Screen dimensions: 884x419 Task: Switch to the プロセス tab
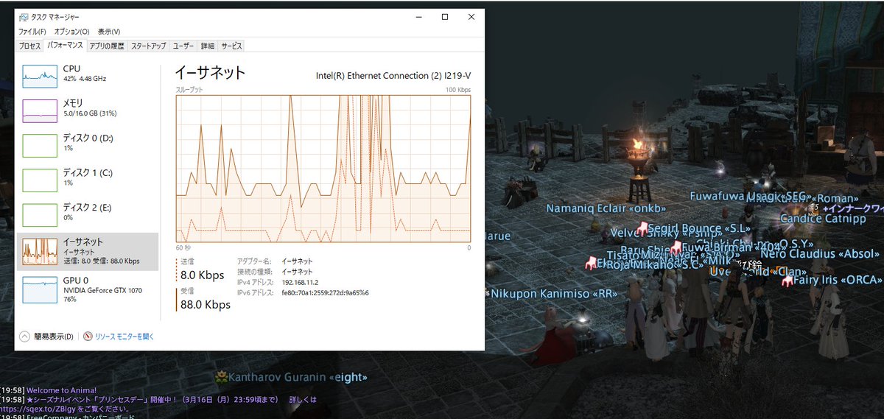tap(29, 46)
